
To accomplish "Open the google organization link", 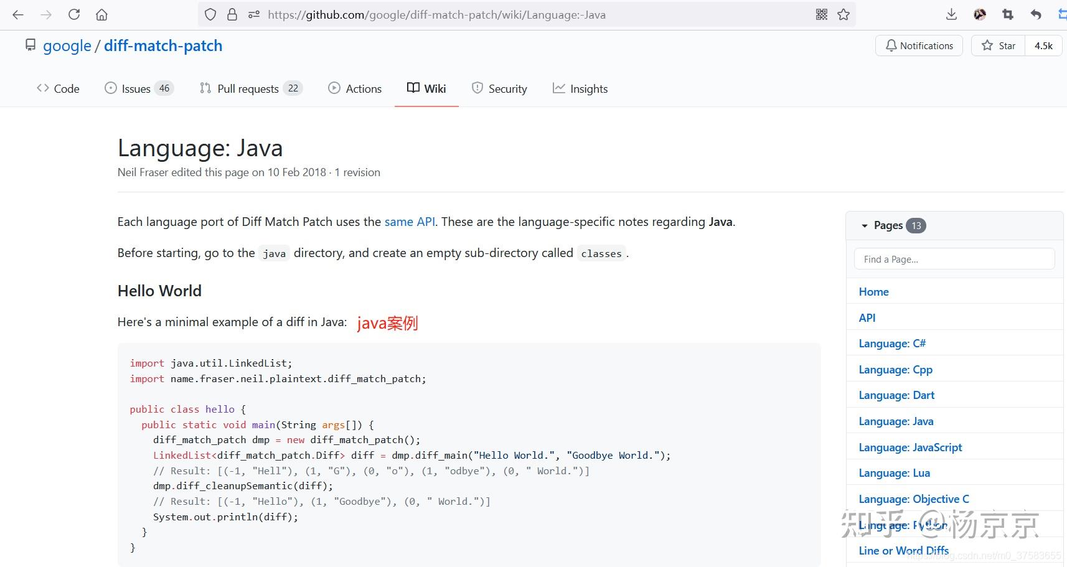I will pyautogui.click(x=67, y=45).
